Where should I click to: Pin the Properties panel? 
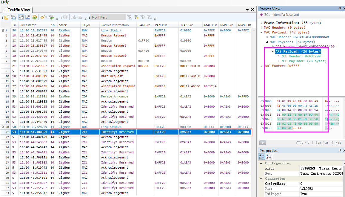pyautogui.click(x=340, y=151)
